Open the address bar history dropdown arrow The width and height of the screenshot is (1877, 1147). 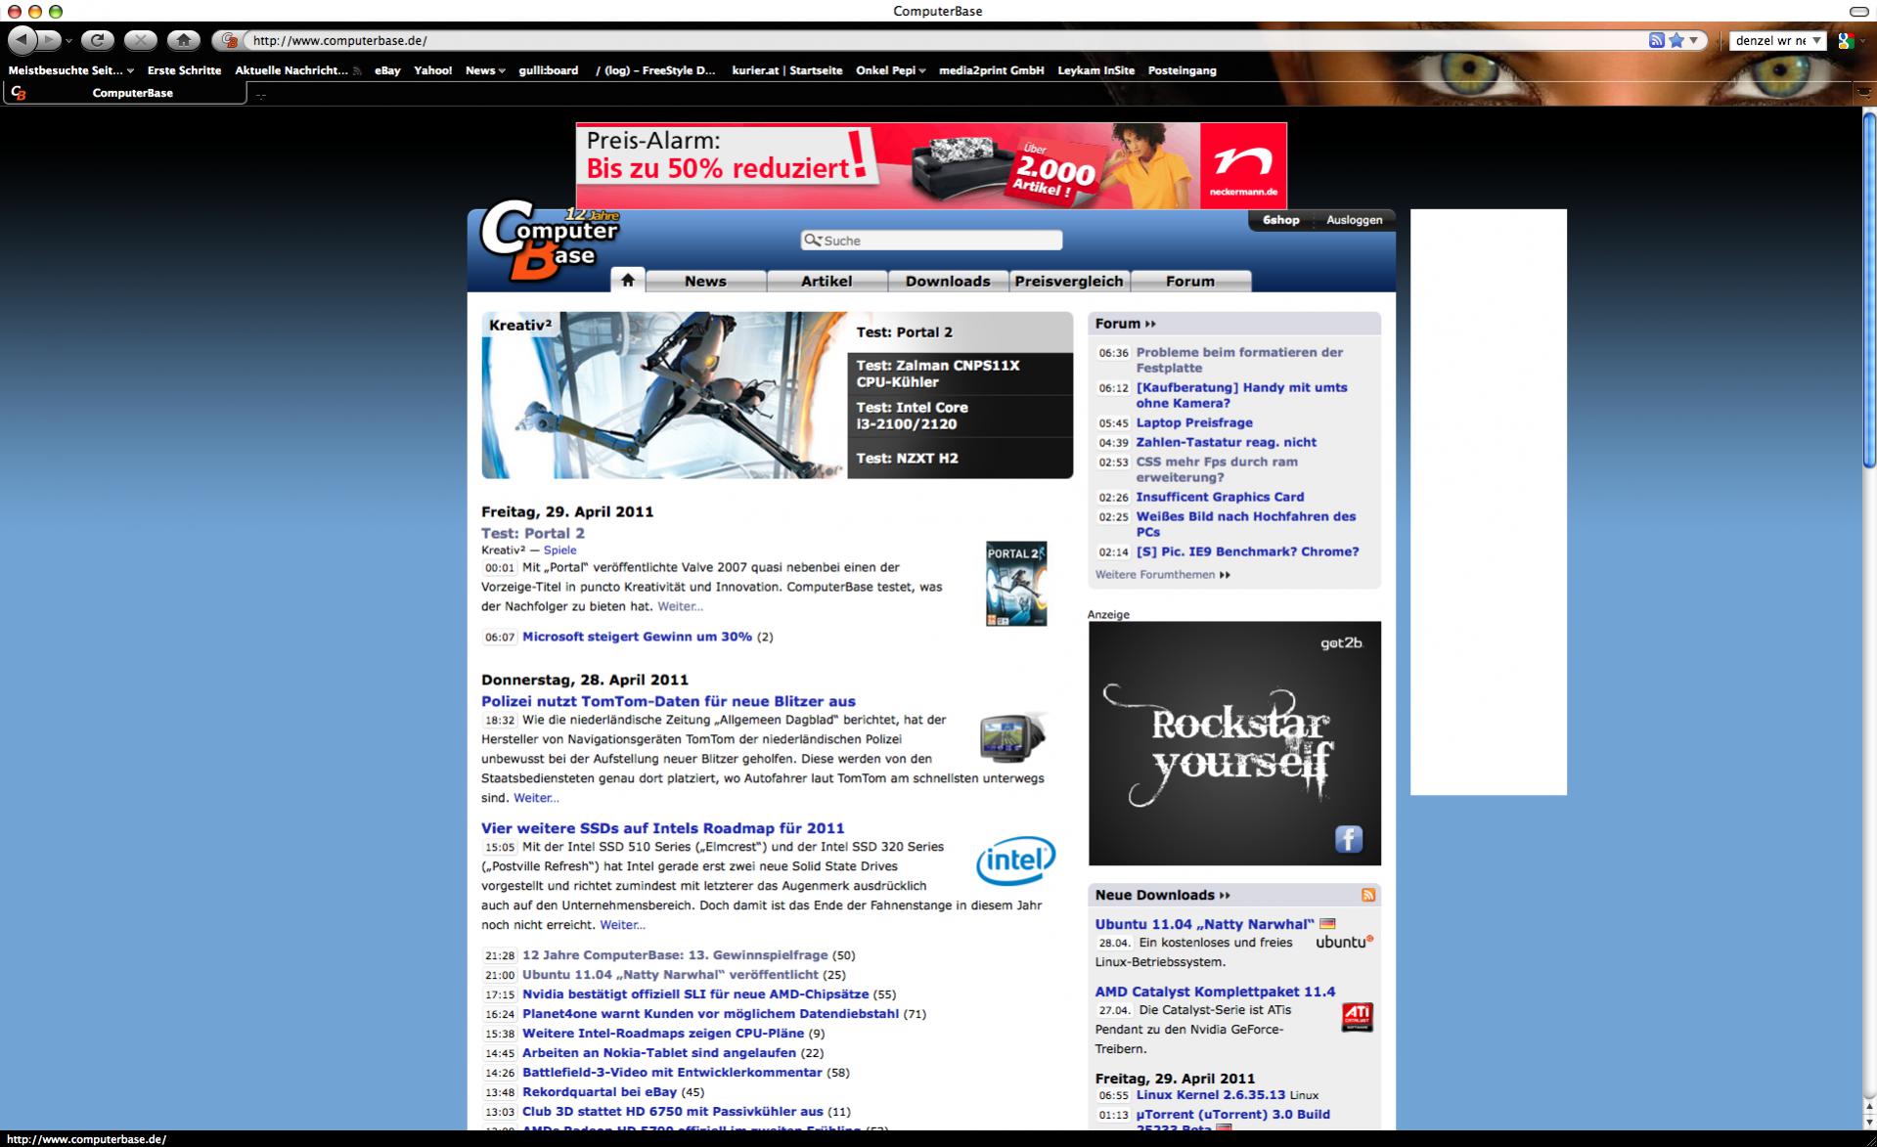(x=1694, y=40)
